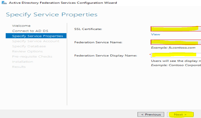Go back with the Previous button
This screenshot has height=118, width=201.
[x=151, y=115]
